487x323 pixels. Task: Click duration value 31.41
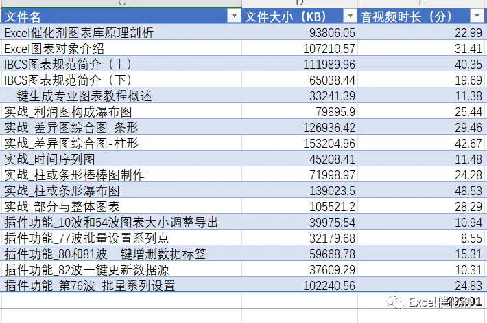click(x=468, y=48)
